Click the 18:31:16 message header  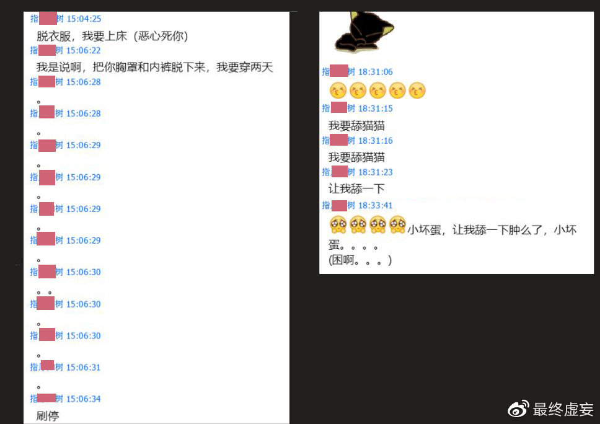(x=357, y=141)
